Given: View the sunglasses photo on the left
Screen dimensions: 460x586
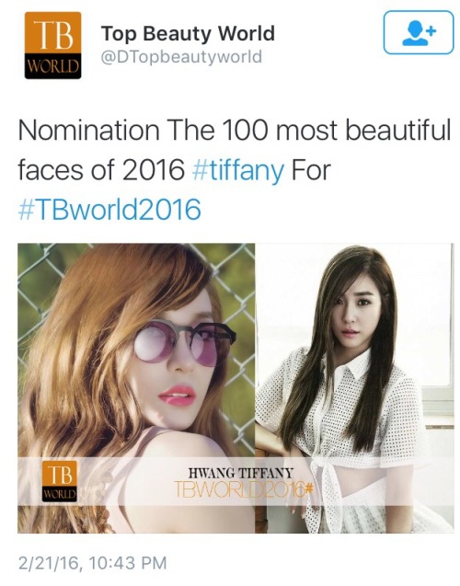Looking at the screenshot, I should [x=136, y=388].
